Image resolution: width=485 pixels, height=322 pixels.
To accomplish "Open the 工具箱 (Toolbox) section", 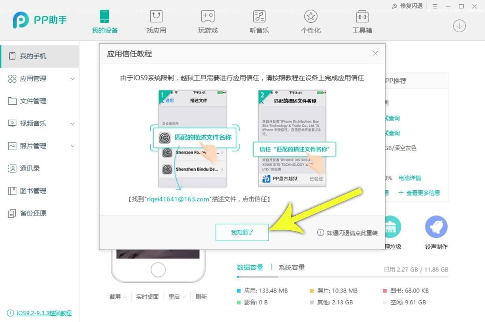I will [362, 21].
